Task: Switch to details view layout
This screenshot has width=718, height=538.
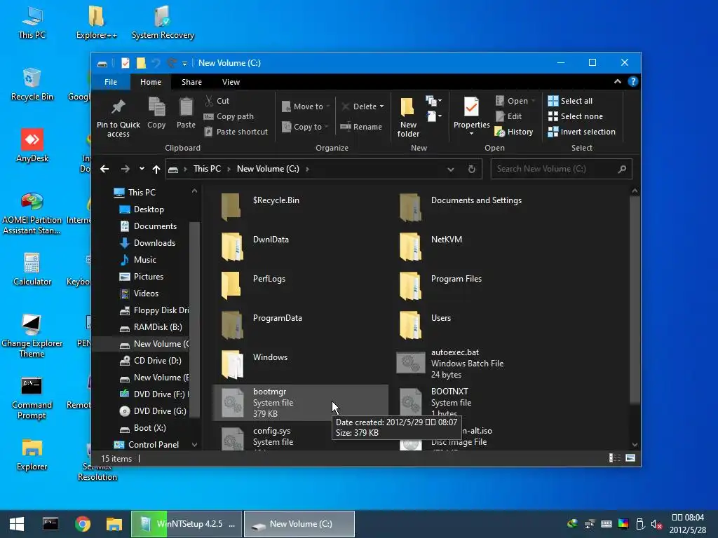Action: coord(614,458)
